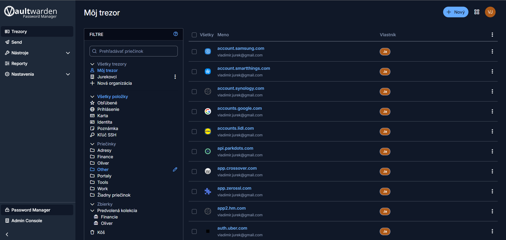Image resolution: width=506 pixels, height=240 pixels.
Task: Filter by Prihlásenie item type
Action: [108, 109]
